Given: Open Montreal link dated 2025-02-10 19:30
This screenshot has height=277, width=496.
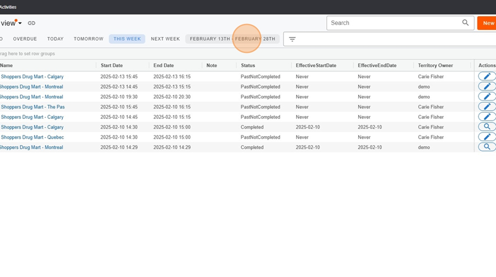Looking at the screenshot, I should pyautogui.click(x=31, y=97).
